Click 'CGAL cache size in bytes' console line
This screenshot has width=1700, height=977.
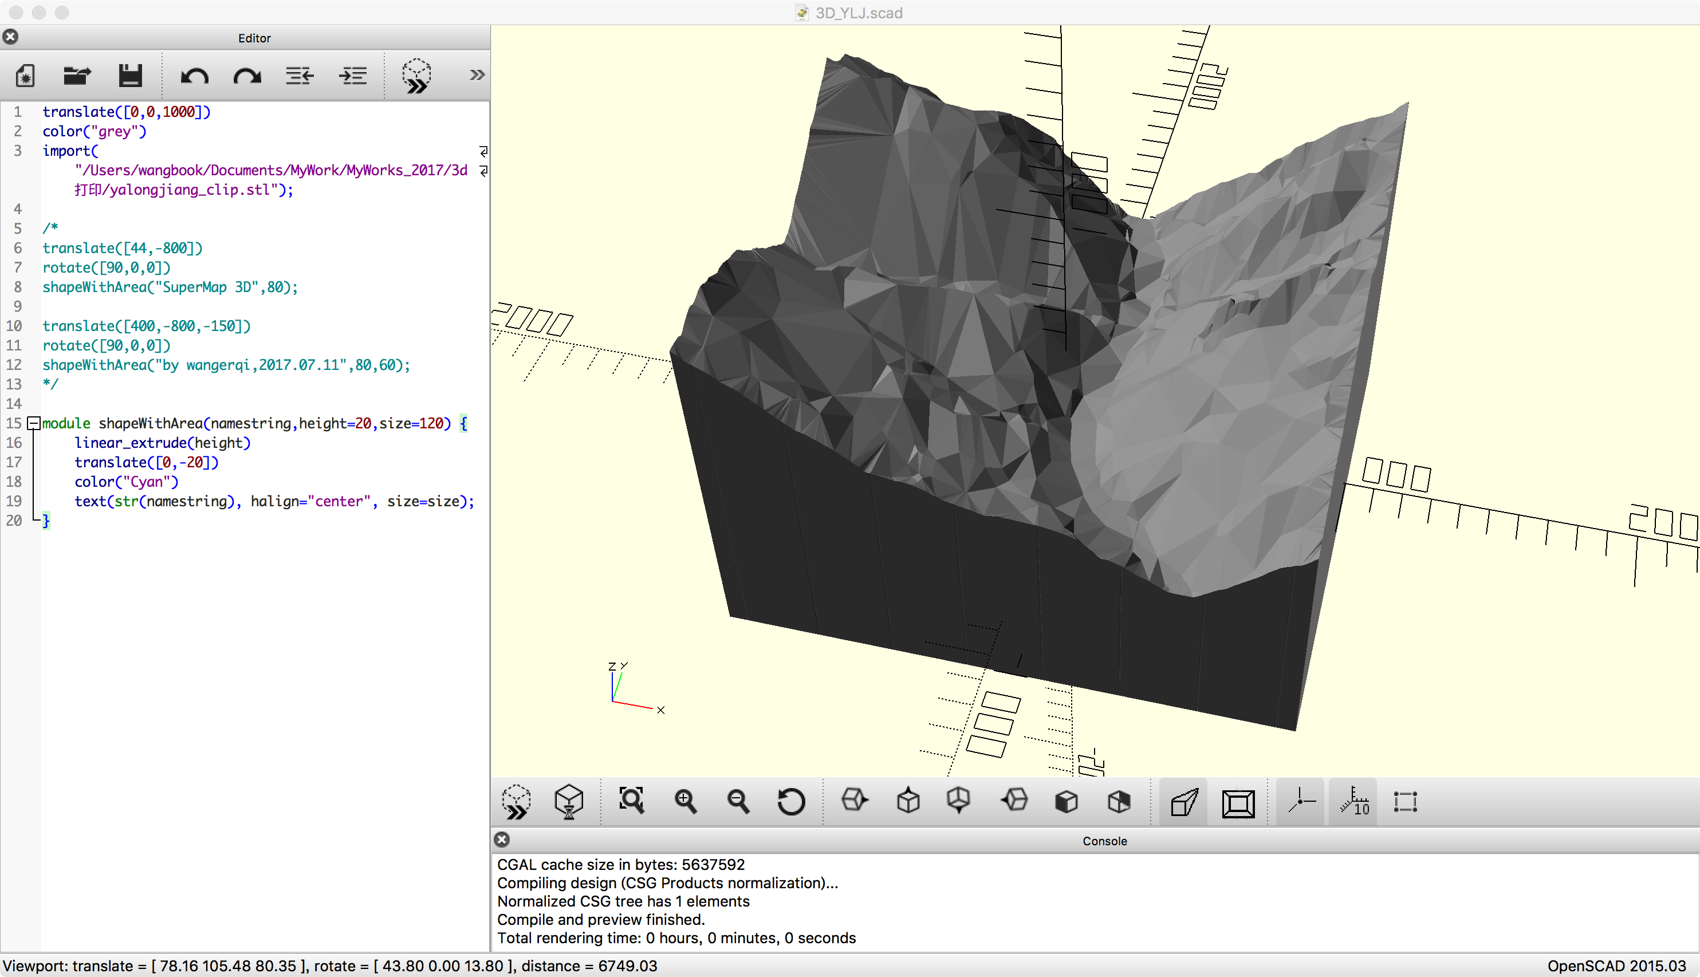tap(621, 865)
